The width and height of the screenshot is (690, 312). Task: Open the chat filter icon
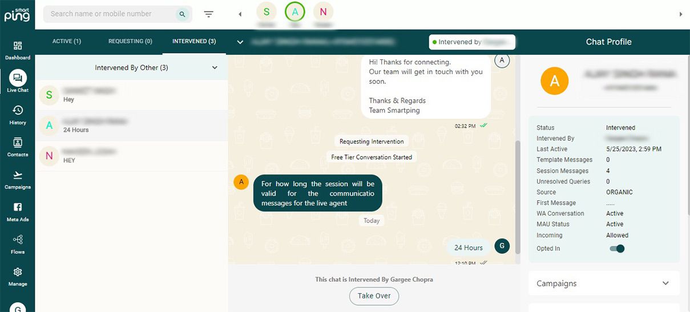(209, 14)
